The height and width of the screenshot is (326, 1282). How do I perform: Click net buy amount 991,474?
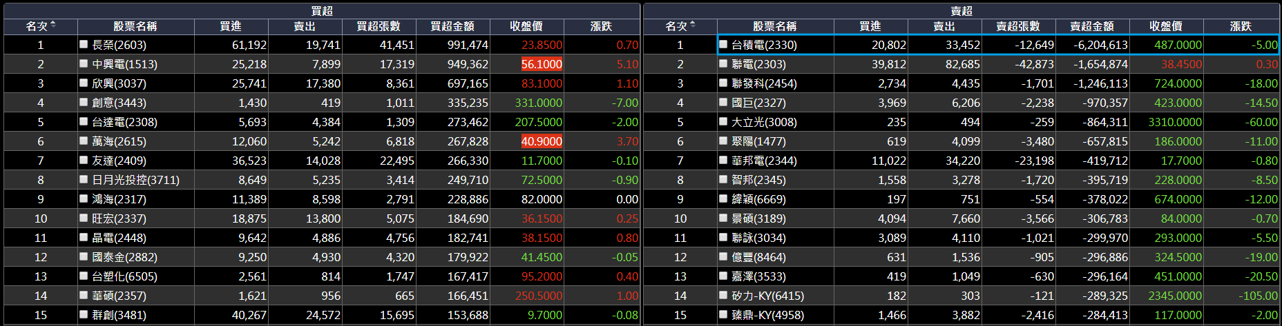click(x=468, y=45)
